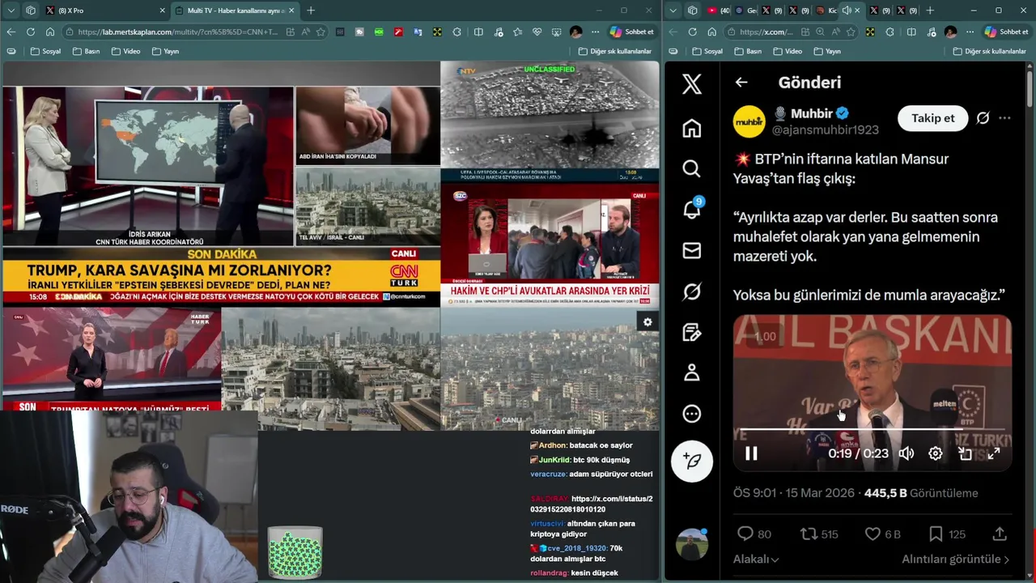Viewport: 1036px width, 583px height.
Task: Open browser home in the x.com window
Action: click(x=711, y=32)
